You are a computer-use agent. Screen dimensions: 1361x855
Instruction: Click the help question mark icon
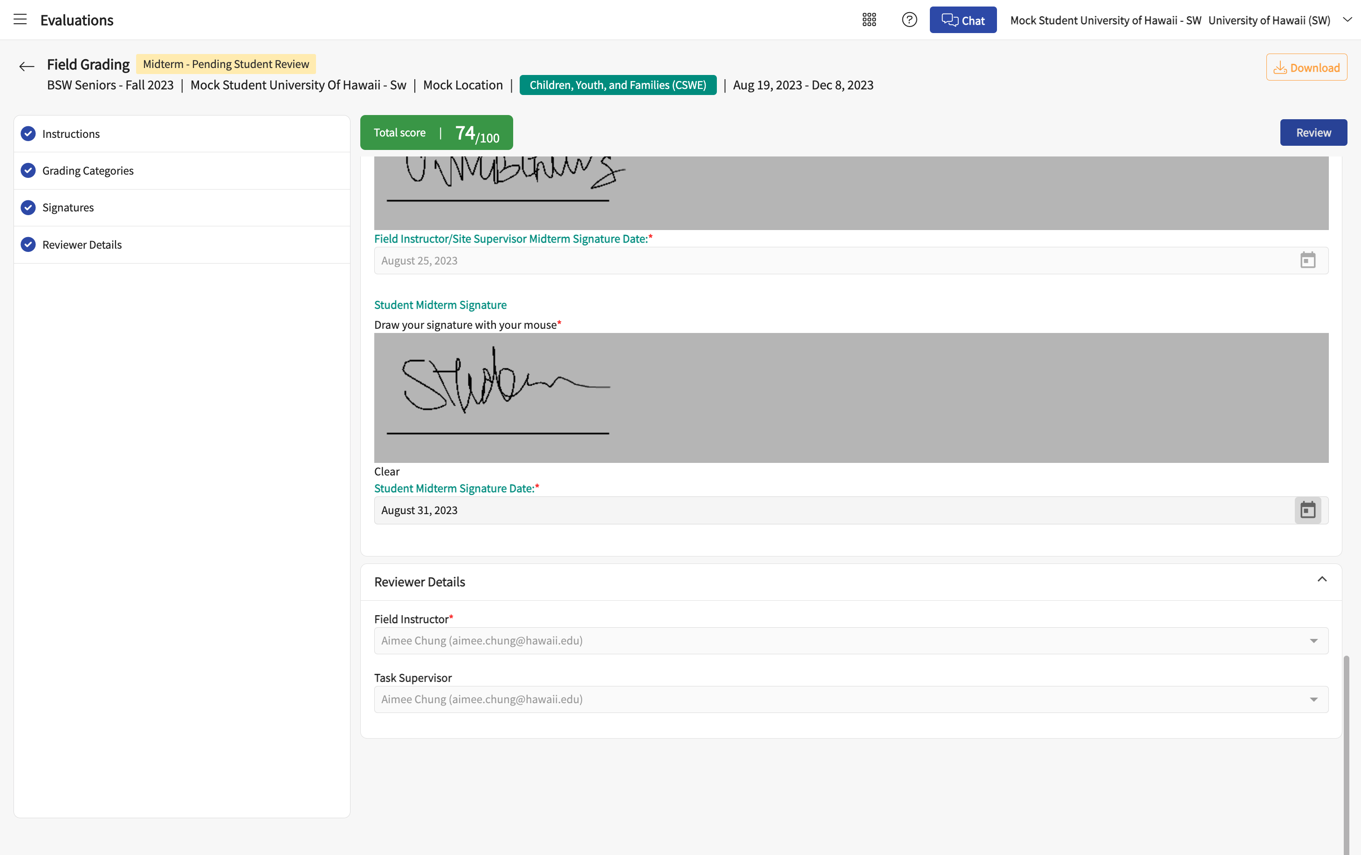909,20
